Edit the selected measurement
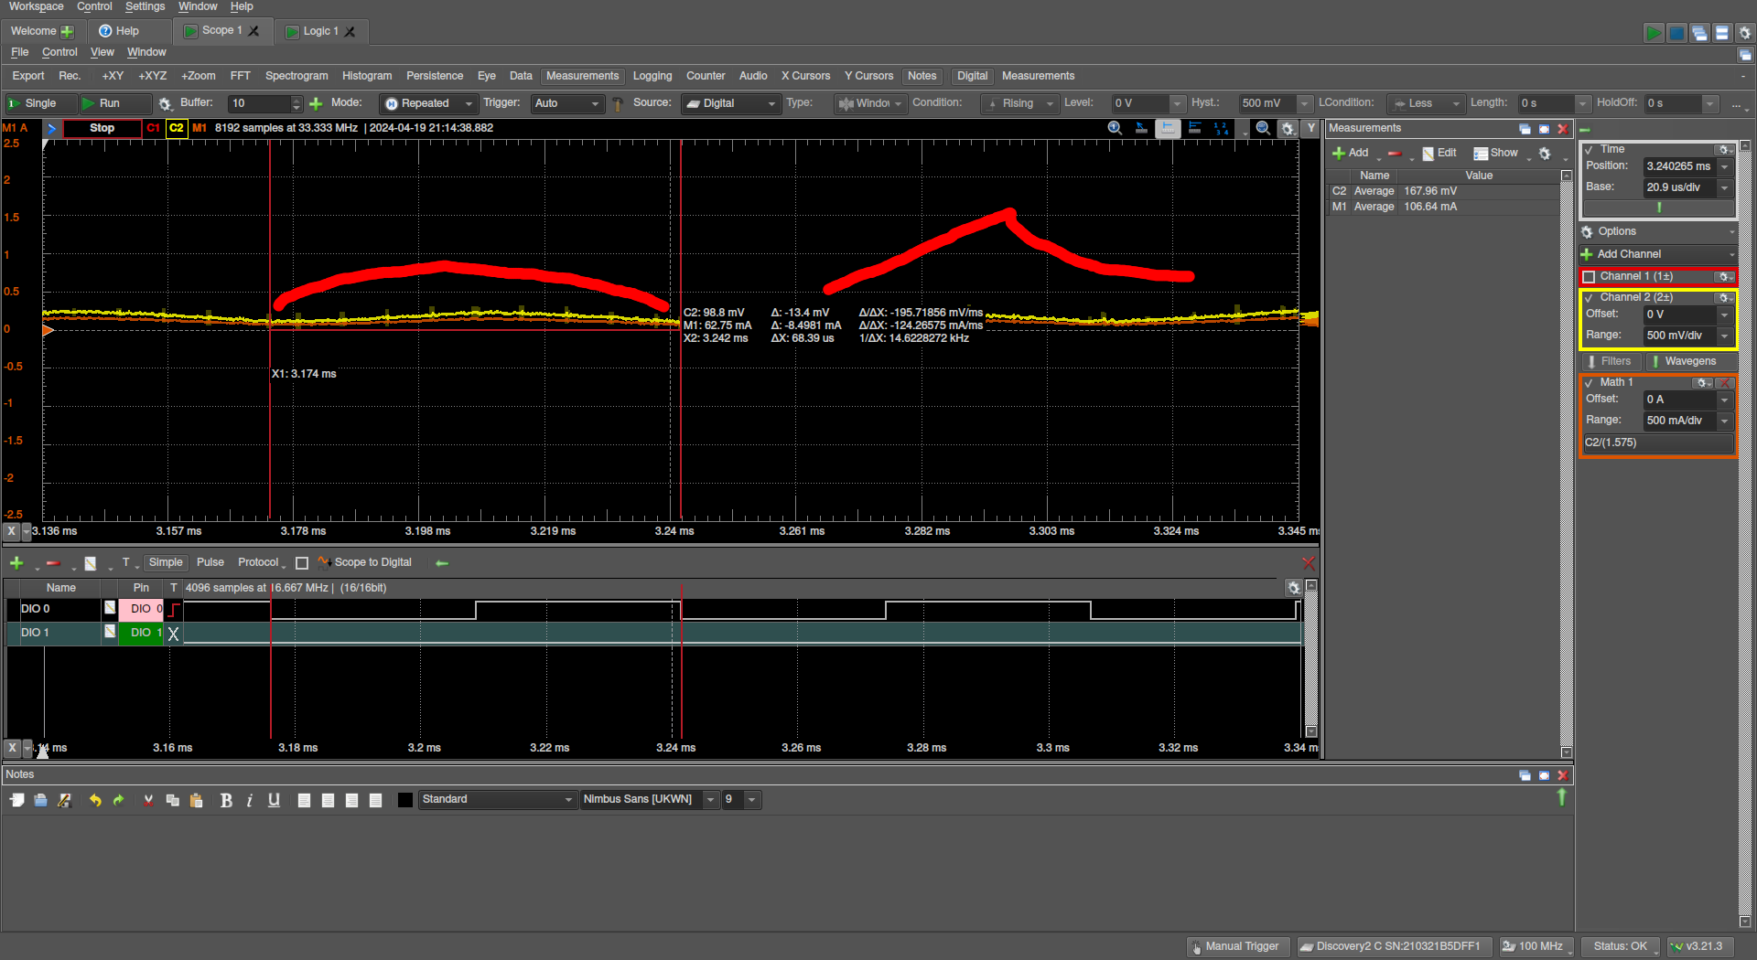 [x=1439, y=153]
